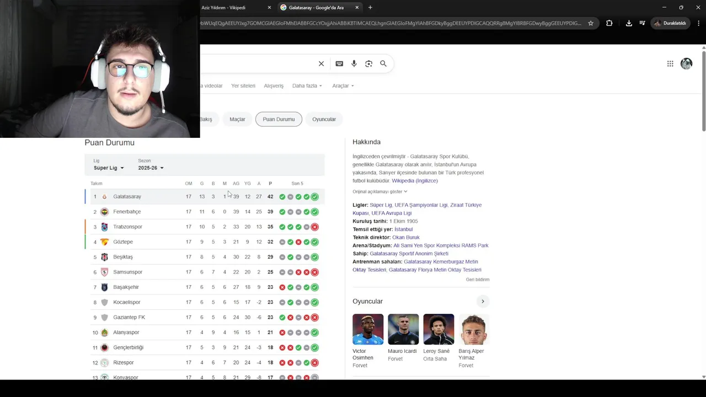
Task: Close the Galatasaray Google search tab
Action: click(357, 8)
